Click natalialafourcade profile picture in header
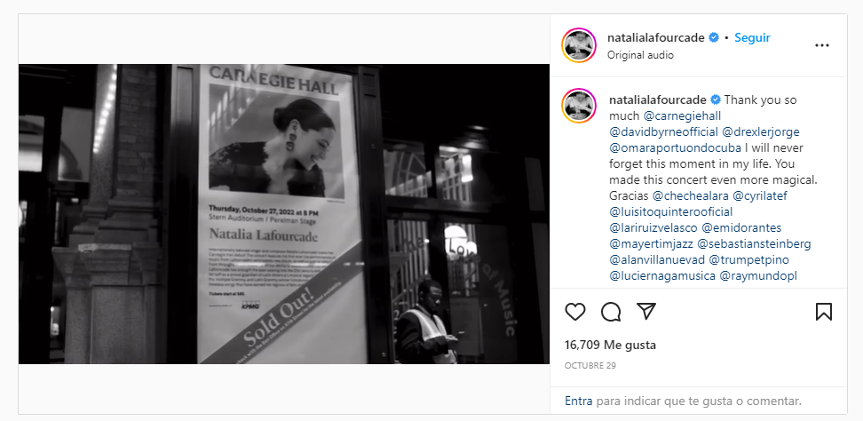 [579, 45]
